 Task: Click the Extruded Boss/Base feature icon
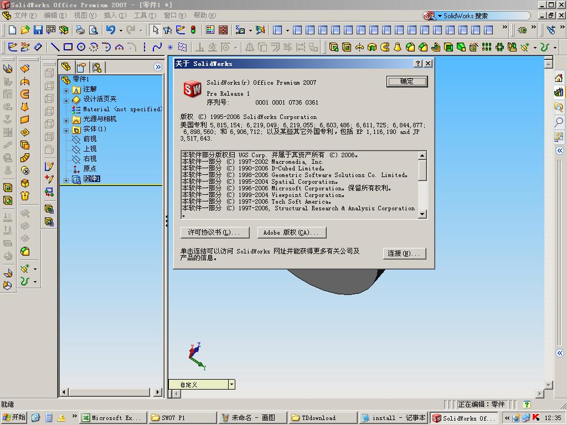(334, 47)
